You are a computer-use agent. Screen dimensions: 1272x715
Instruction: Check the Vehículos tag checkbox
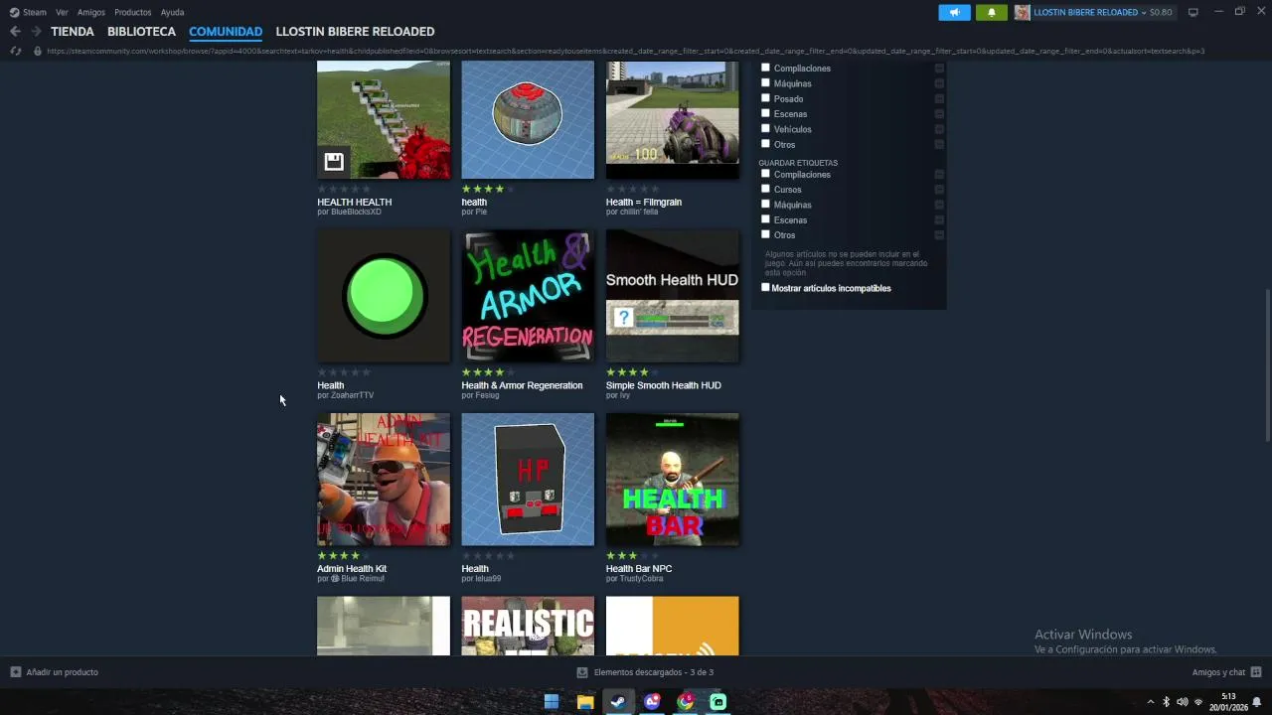click(x=765, y=128)
